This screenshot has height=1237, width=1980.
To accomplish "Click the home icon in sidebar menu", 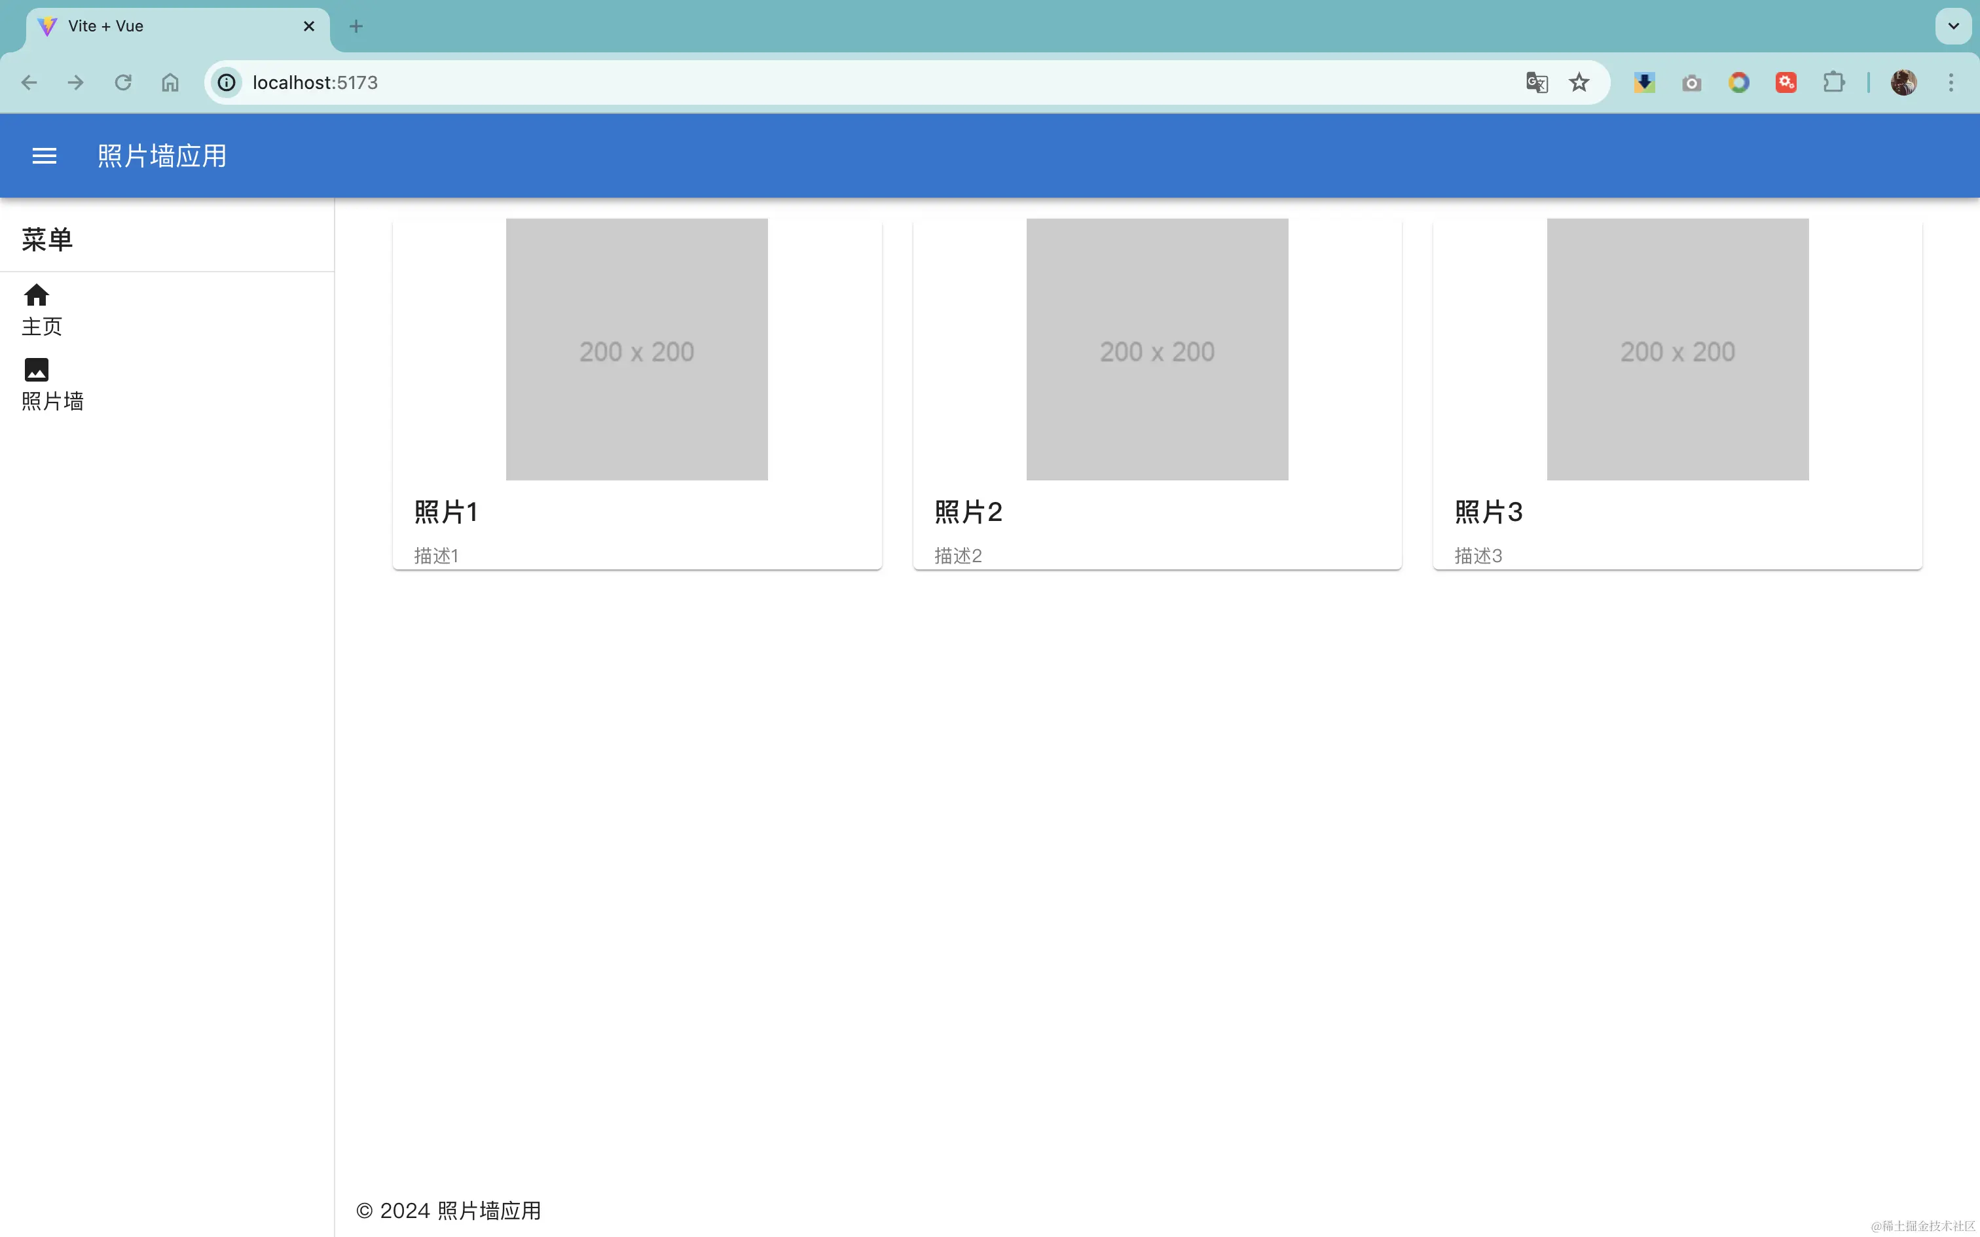I will point(36,295).
